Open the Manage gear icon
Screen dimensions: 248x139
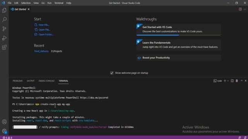(4, 131)
